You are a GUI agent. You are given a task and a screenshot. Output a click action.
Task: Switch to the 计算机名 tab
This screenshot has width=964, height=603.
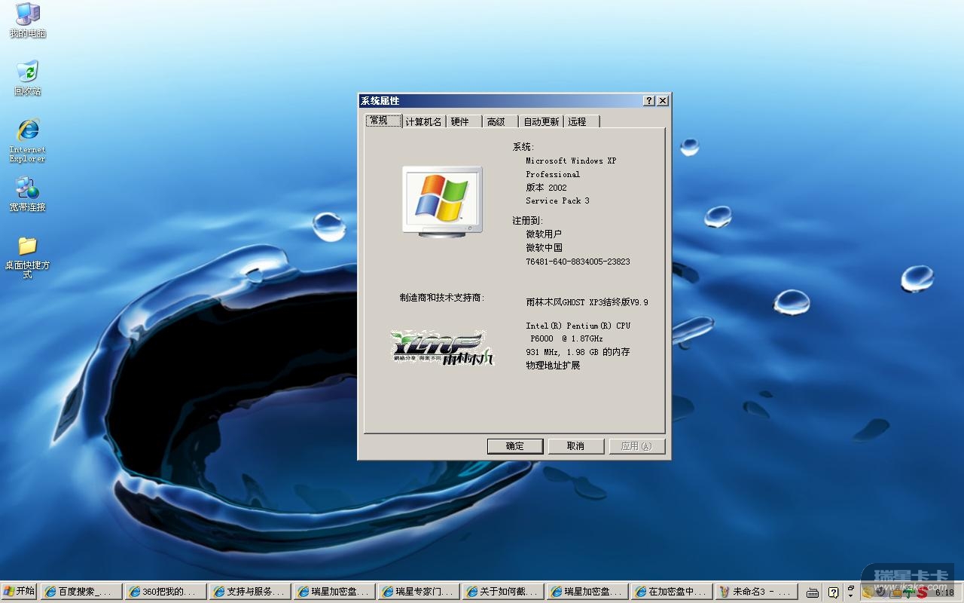[423, 121]
